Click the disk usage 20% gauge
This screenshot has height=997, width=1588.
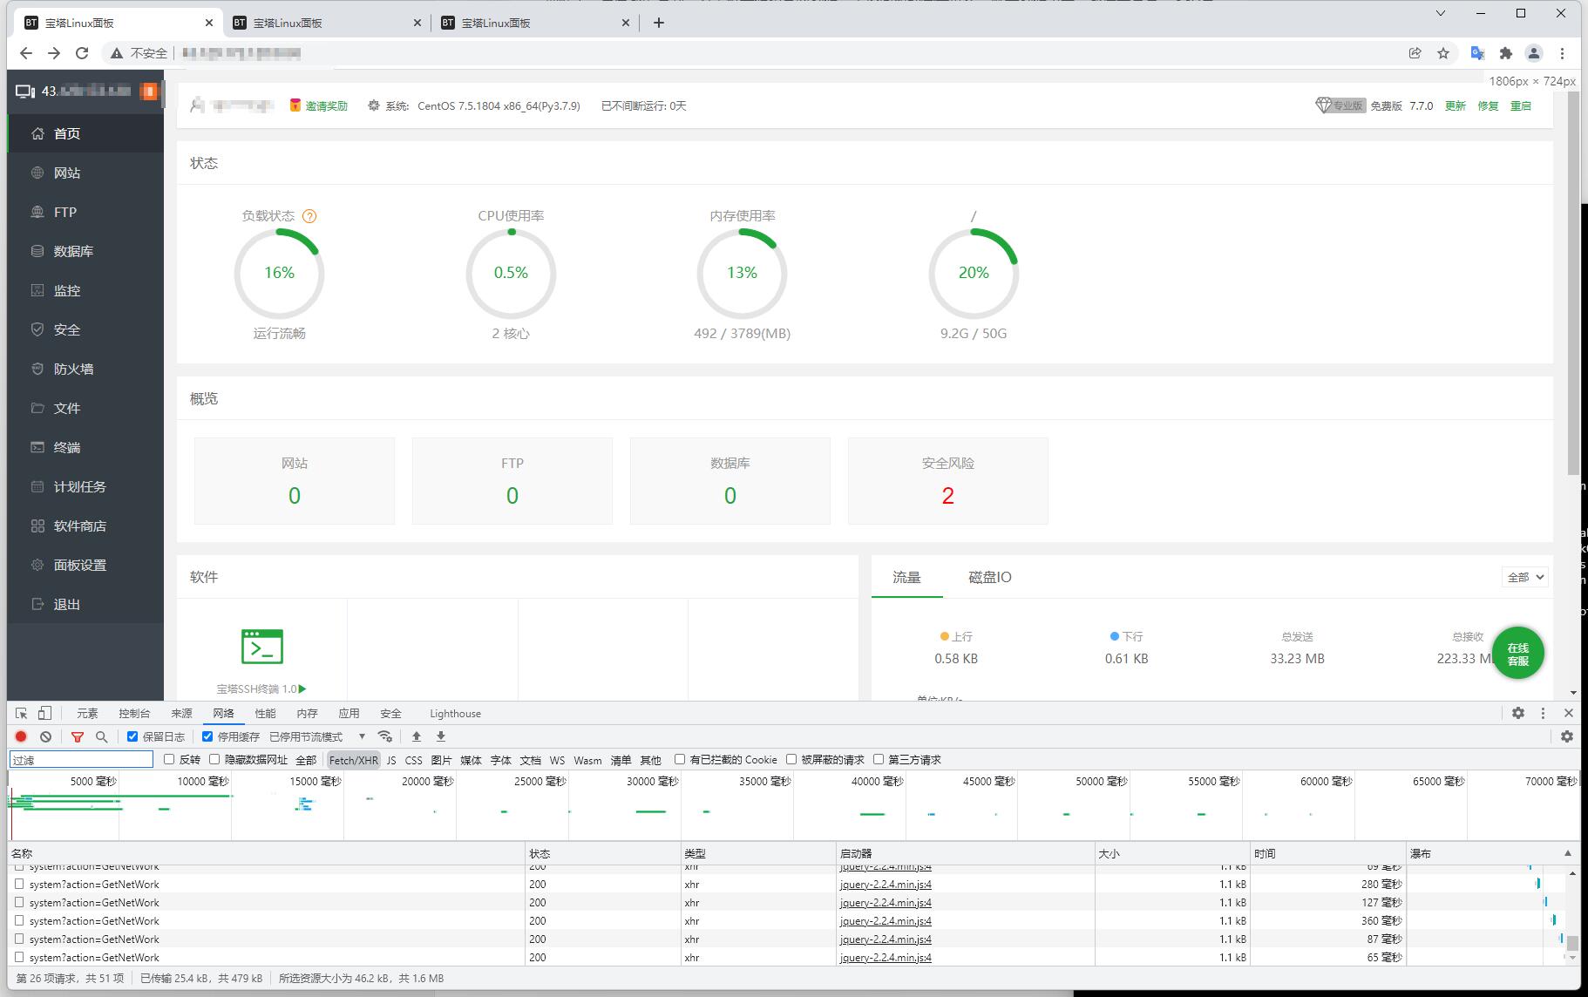pyautogui.click(x=974, y=273)
